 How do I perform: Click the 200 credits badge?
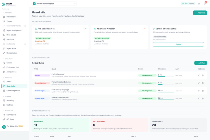coord(188,4)
